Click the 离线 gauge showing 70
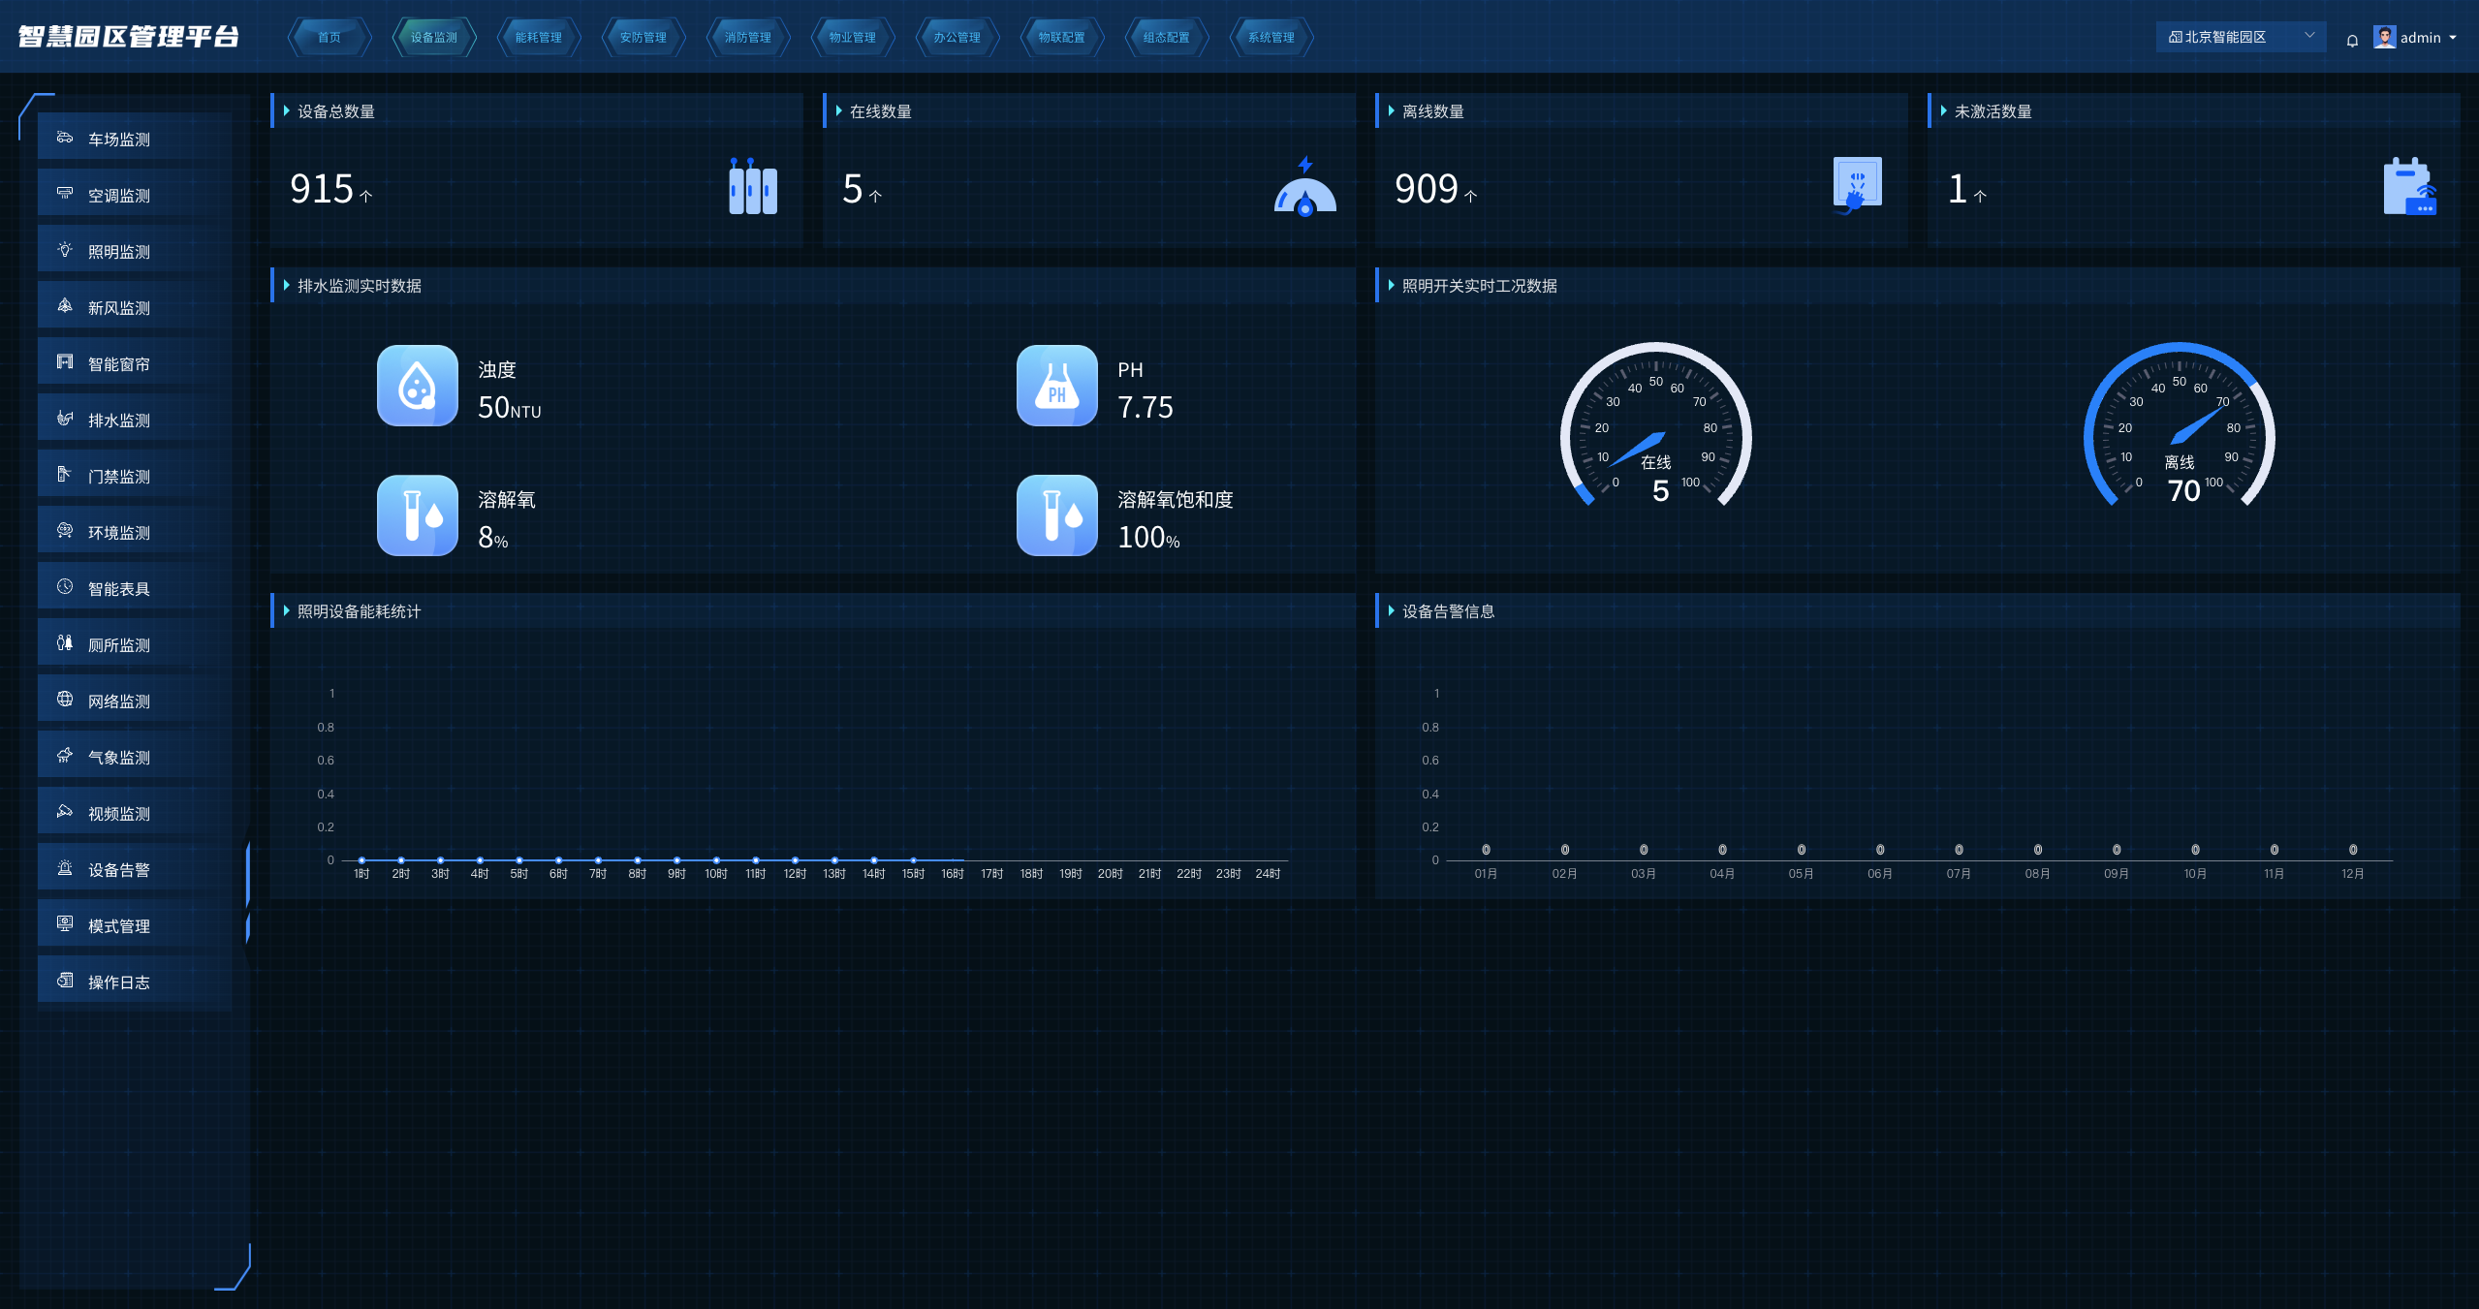Screen dimensions: 2479x1309 (2180, 424)
